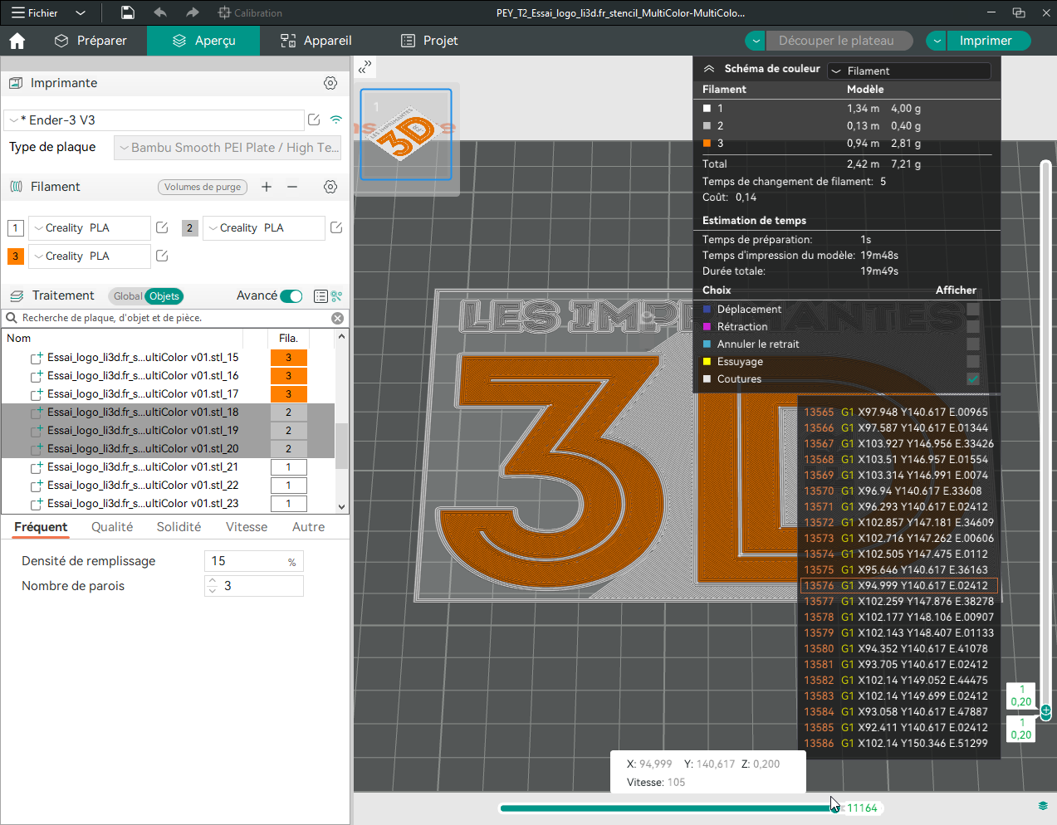Add a filament with plus icon
Viewport: 1057px width, 825px height.
(x=267, y=187)
